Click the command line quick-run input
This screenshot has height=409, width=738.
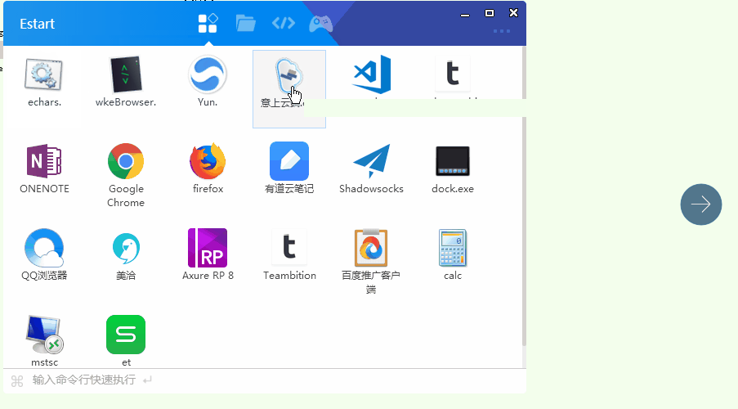(265, 380)
